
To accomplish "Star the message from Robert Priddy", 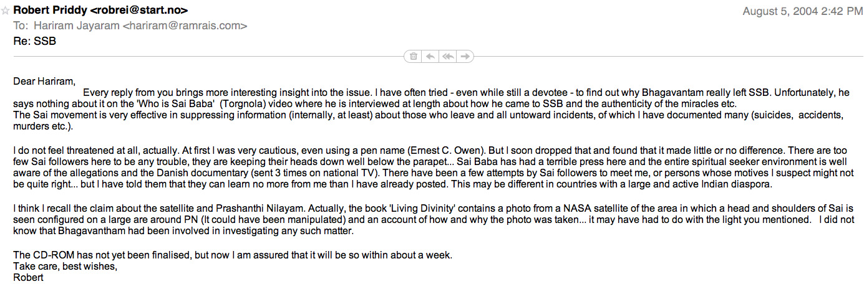I will click(6, 11).
